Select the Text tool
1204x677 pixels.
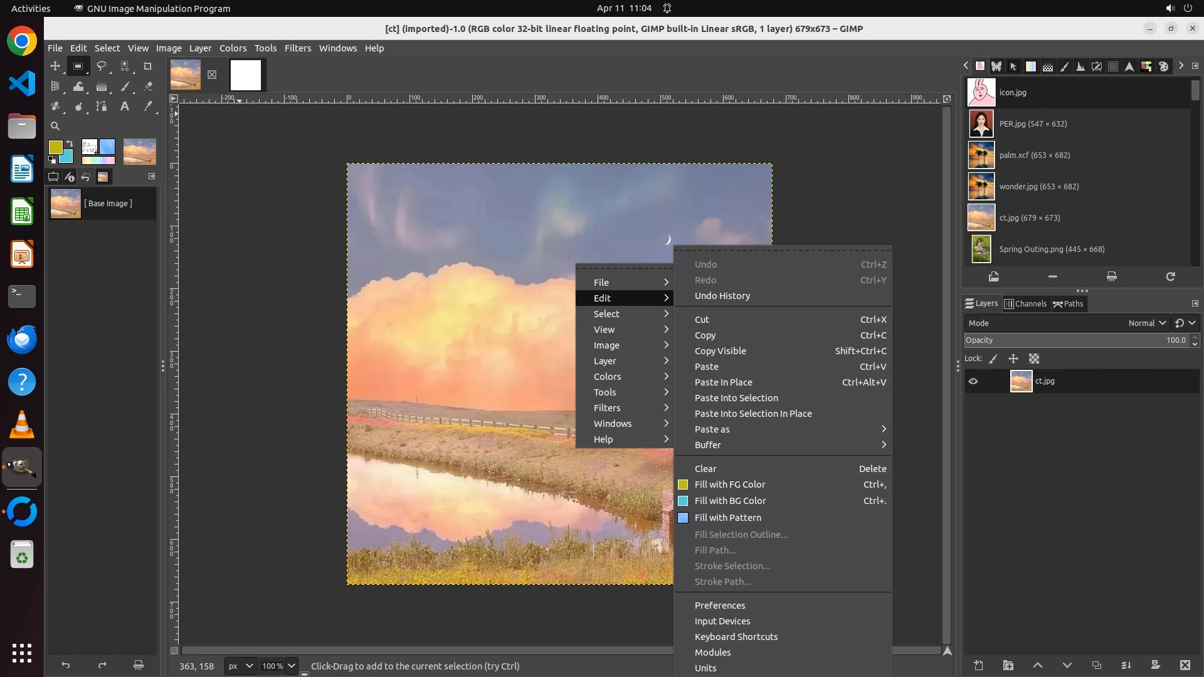(x=125, y=107)
